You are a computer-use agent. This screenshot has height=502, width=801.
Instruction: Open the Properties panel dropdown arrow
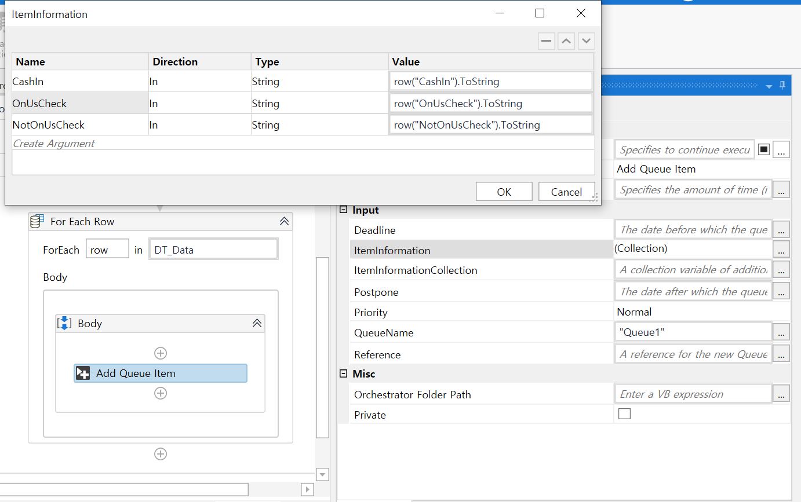[x=769, y=86]
